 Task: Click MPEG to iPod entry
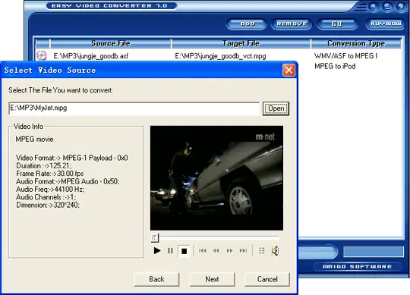click(x=335, y=66)
